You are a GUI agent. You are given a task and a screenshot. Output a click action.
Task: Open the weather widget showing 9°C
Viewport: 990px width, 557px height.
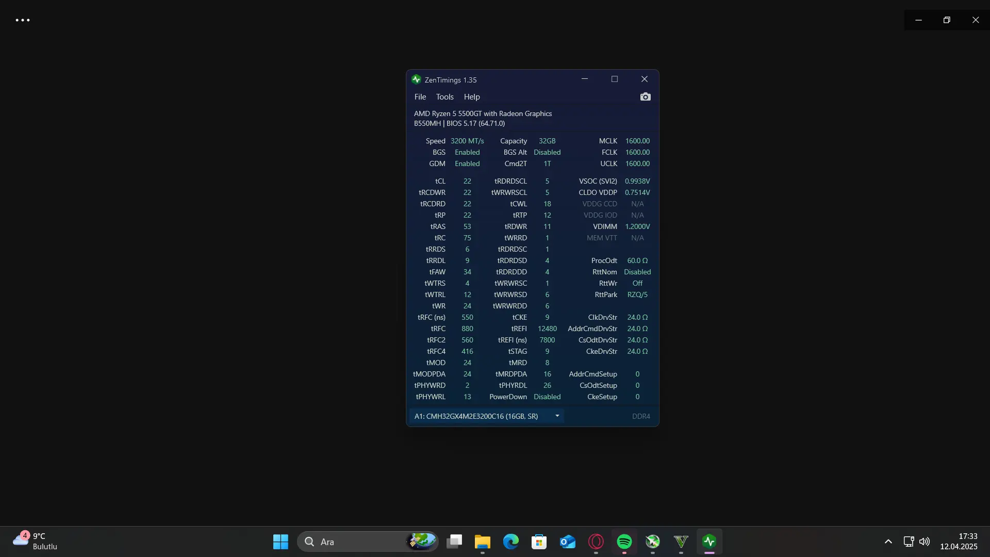point(35,542)
